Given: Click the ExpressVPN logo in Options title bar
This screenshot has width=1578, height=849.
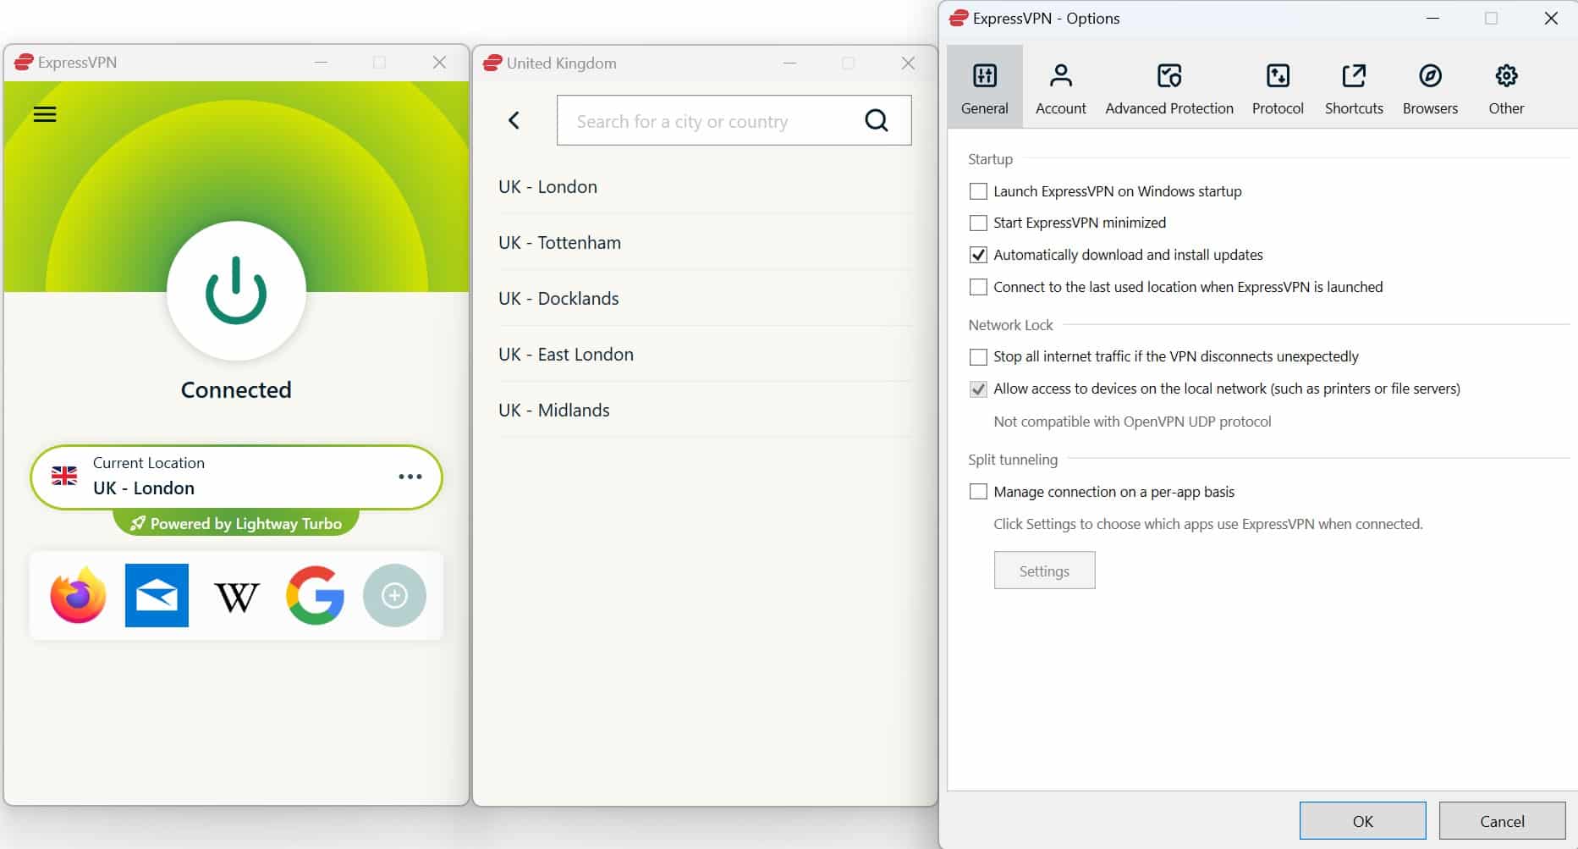Looking at the screenshot, I should coord(959,18).
